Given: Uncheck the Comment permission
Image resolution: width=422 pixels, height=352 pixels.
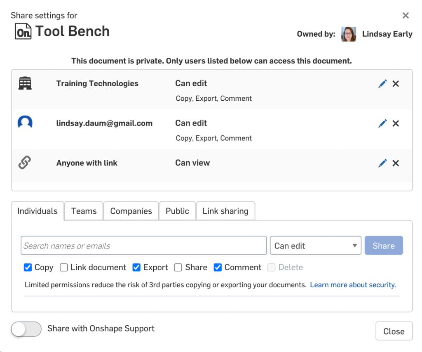Looking at the screenshot, I should [x=217, y=267].
